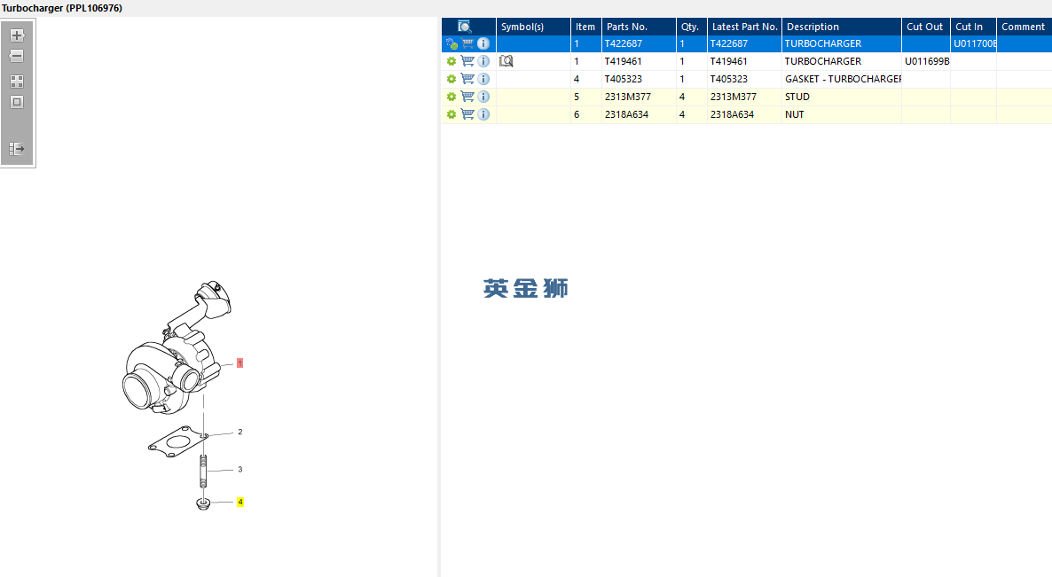Click the STUD description cell
This screenshot has height=577, width=1052.
point(842,97)
